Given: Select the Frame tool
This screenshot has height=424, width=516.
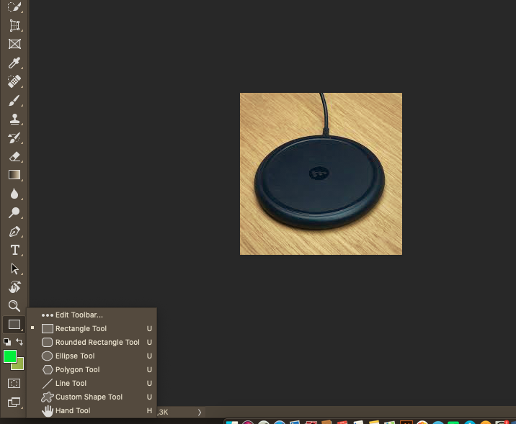Looking at the screenshot, I should [14, 44].
